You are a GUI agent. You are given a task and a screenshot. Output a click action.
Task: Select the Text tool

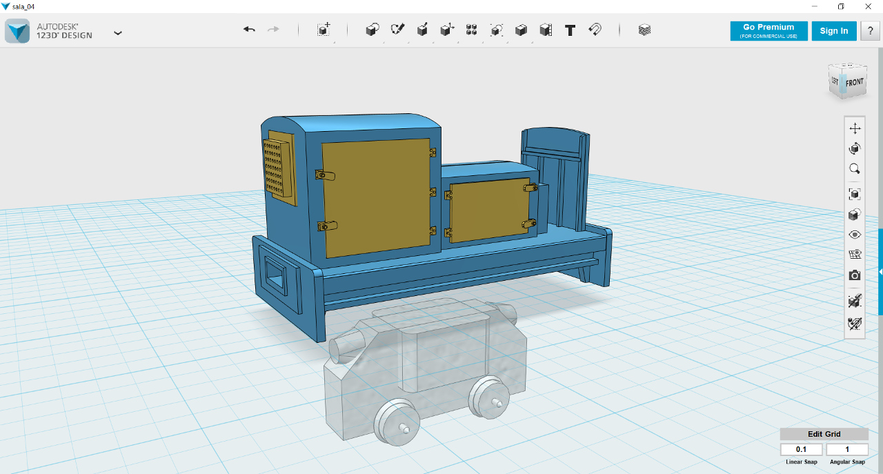[570, 30]
